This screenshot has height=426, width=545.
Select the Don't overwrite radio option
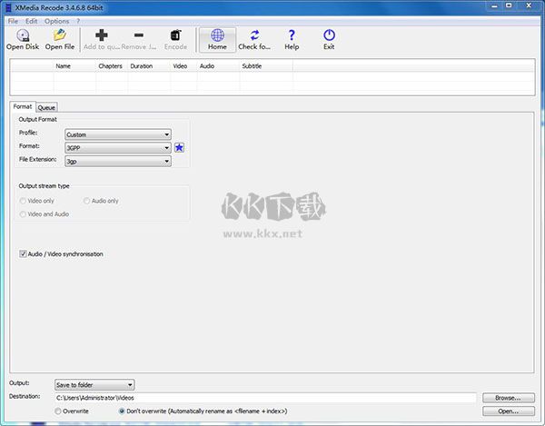[x=123, y=411]
